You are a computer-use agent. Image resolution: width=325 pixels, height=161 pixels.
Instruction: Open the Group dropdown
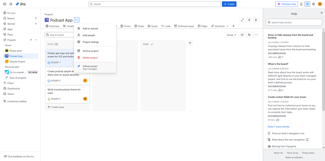click(x=231, y=35)
